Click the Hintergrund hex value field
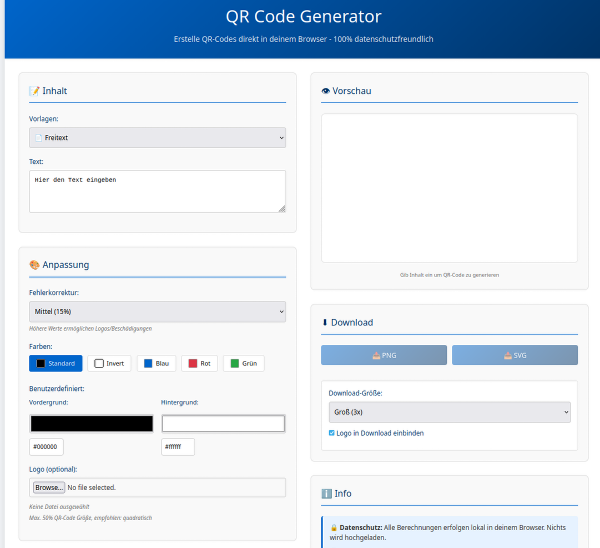Screen dimensions: 600x548 pos(178,447)
